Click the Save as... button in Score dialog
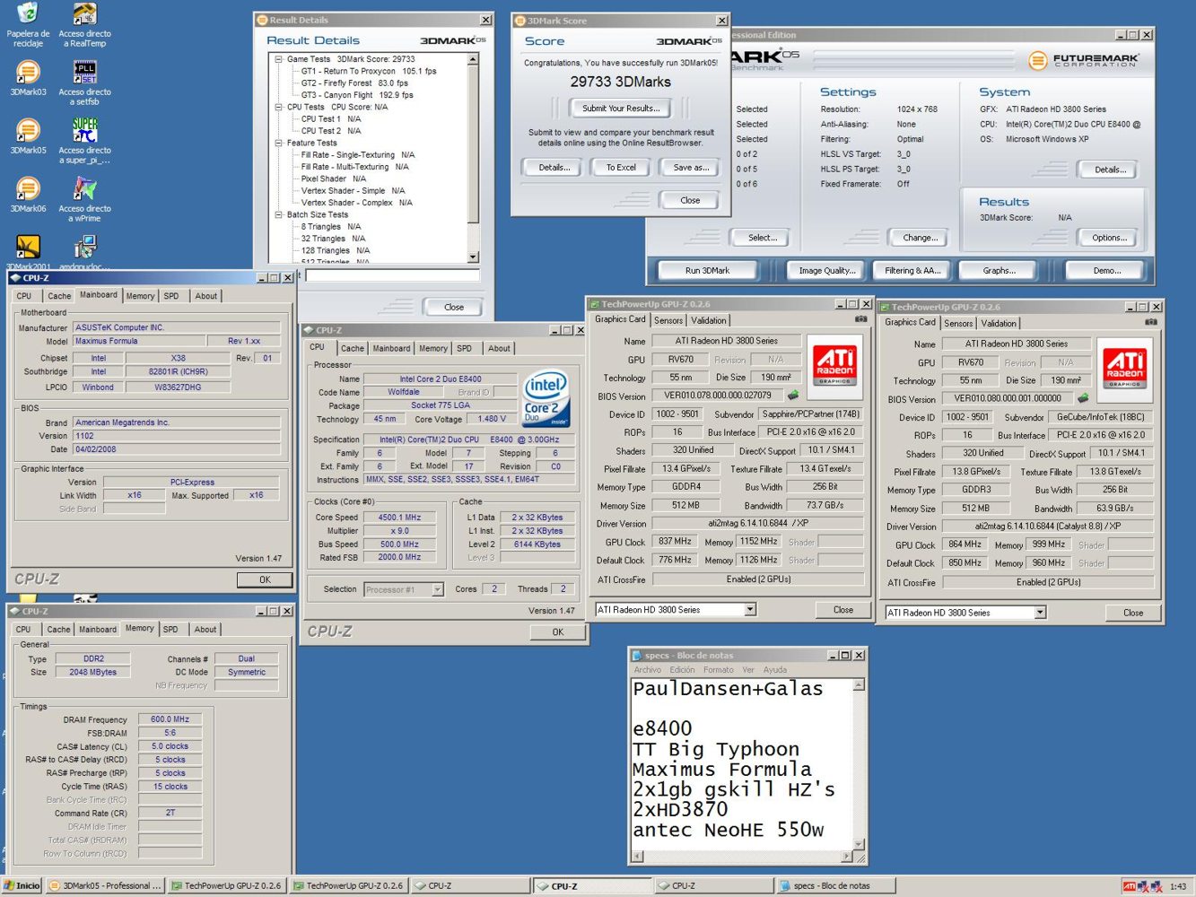The height and width of the screenshot is (897, 1196). [x=691, y=167]
